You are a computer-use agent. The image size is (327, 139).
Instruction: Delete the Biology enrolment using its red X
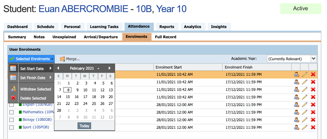tap(313, 120)
